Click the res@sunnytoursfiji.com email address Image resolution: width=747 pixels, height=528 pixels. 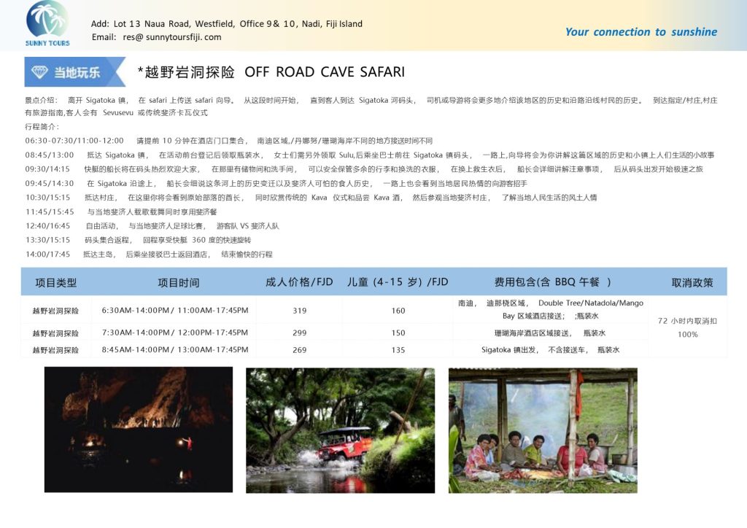point(172,37)
